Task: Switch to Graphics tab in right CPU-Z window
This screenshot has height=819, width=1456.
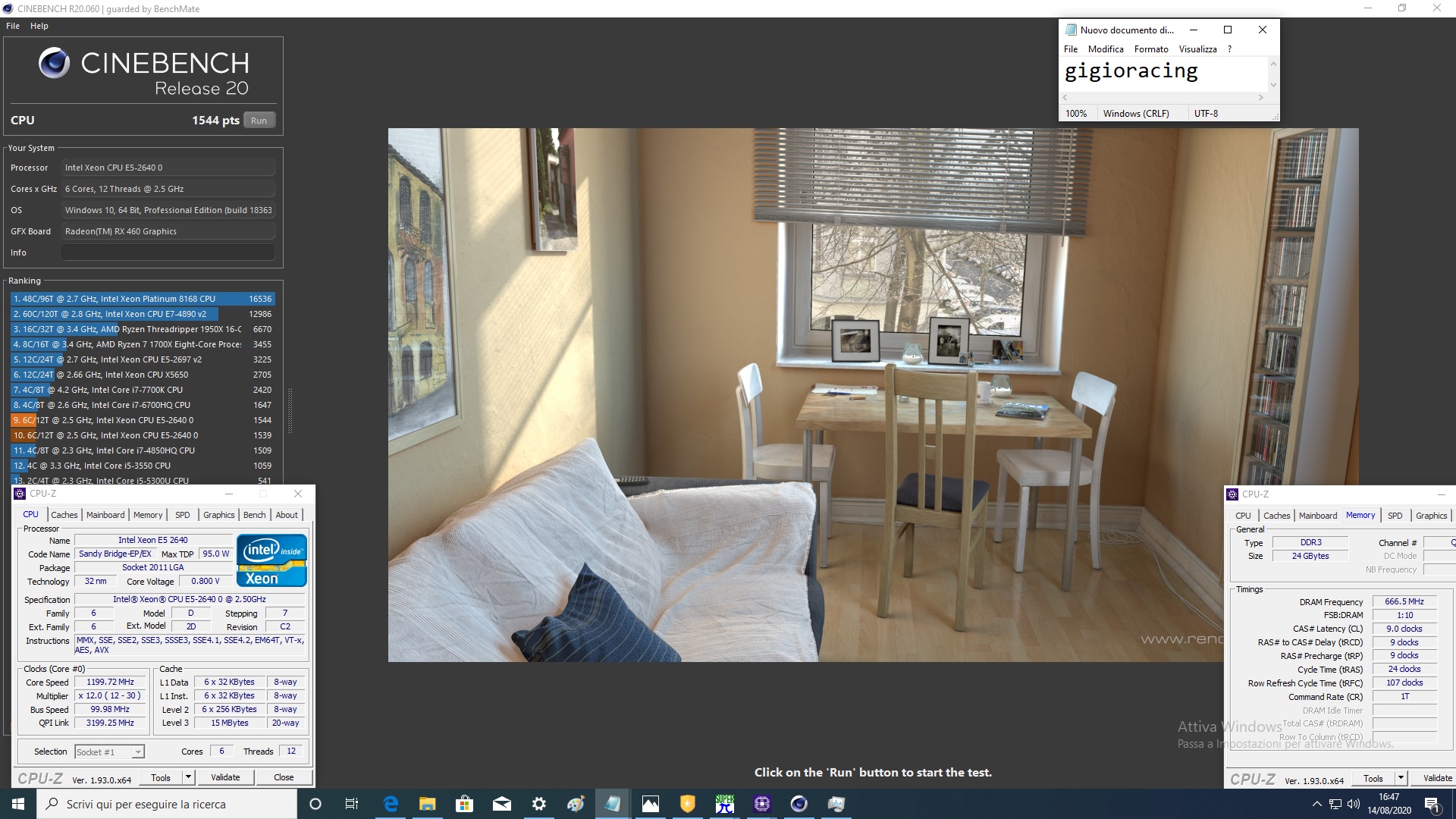Action: [x=1432, y=516]
